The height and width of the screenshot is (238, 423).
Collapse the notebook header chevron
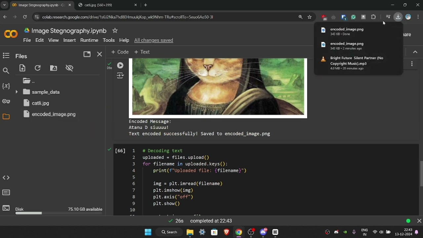(415, 52)
